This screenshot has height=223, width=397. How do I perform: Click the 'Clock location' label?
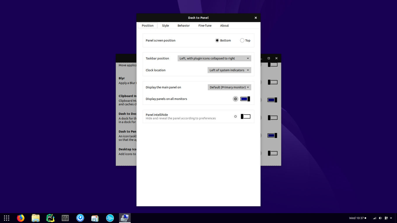(156, 70)
